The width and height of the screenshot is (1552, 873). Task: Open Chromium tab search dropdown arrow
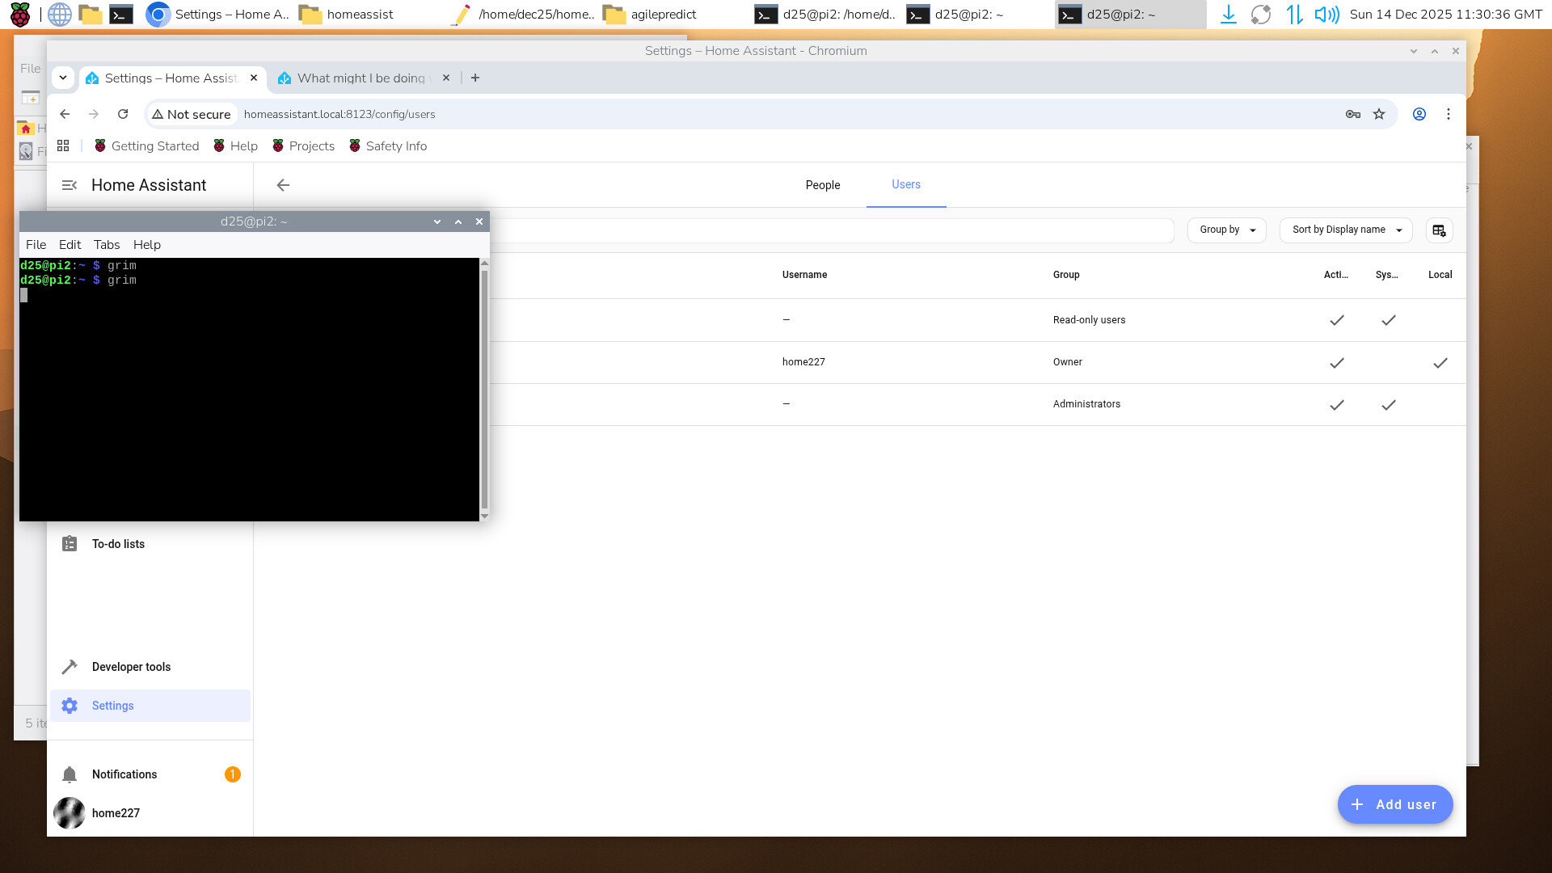coord(63,78)
